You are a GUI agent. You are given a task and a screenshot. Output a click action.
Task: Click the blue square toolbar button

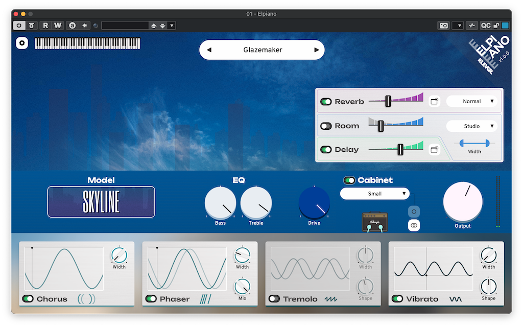point(505,26)
